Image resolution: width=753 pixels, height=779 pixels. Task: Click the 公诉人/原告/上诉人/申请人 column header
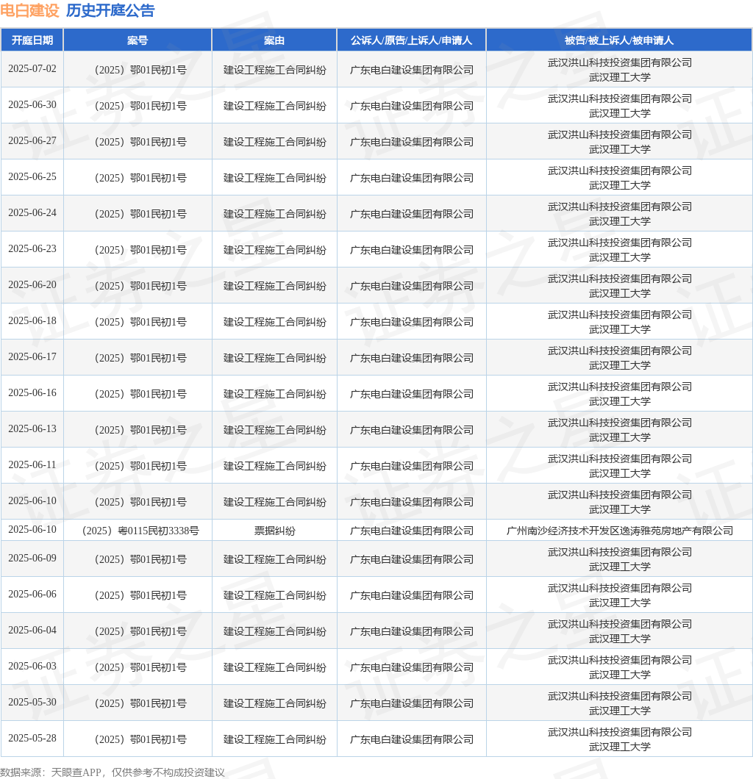click(x=412, y=40)
